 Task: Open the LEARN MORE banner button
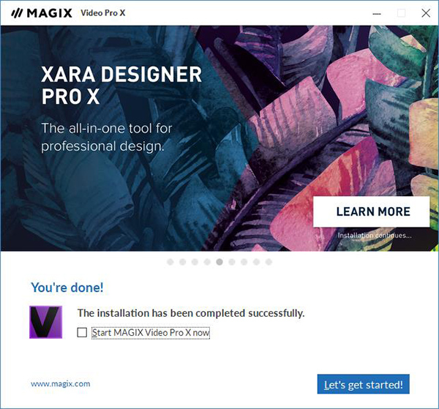(371, 211)
